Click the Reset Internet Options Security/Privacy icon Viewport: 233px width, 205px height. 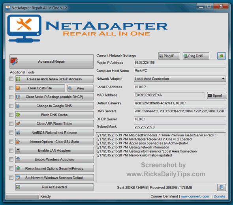[x=18, y=168]
